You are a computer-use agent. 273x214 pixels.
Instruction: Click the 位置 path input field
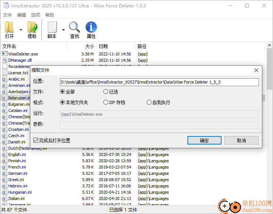pyautogui.click(x=159, y=82)
